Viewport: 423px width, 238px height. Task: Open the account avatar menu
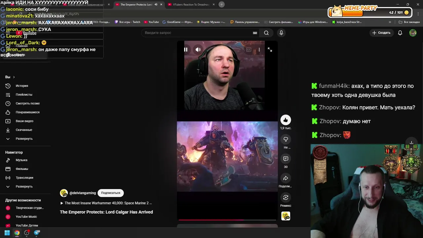tap(413, 33)
